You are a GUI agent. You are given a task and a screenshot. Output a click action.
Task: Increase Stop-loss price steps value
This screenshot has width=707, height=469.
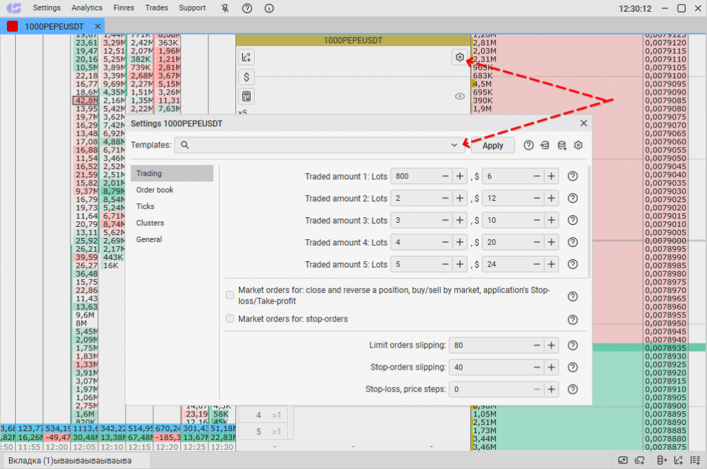pyautogui.click(x=551, y=390)
